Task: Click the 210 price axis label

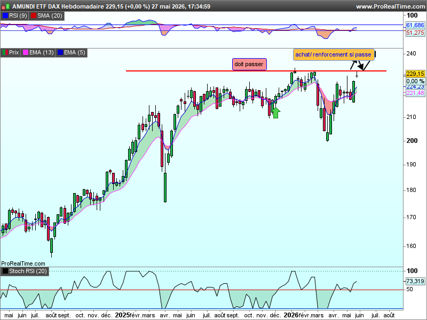Action: 411,117
